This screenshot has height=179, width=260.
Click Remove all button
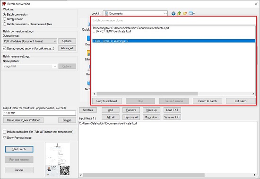[131, 117]
